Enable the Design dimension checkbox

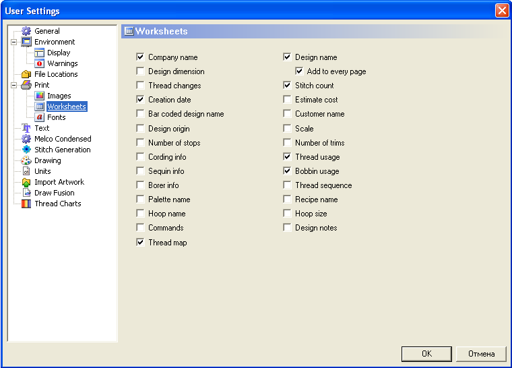pos(140,71)
